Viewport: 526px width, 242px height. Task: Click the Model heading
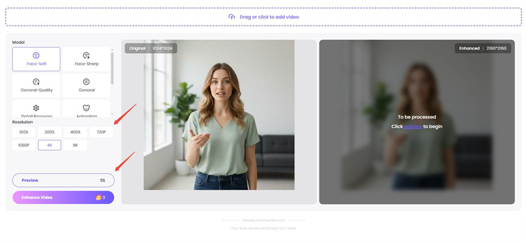point(18,43)
